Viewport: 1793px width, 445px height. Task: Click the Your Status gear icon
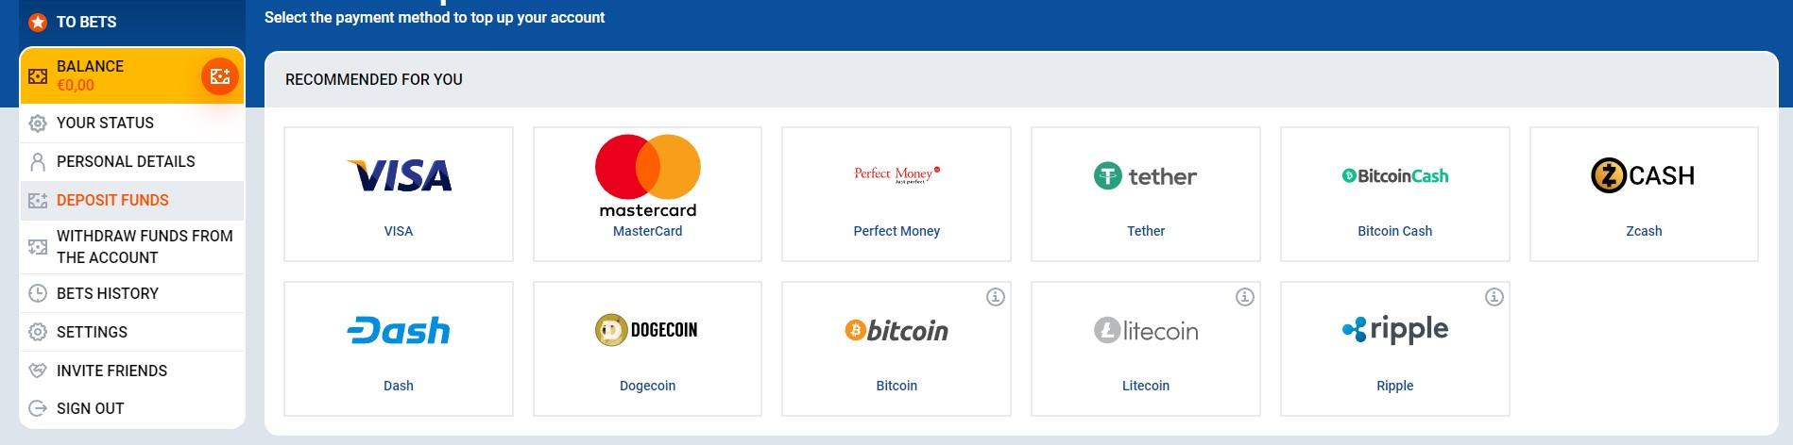tap(38, 124)
